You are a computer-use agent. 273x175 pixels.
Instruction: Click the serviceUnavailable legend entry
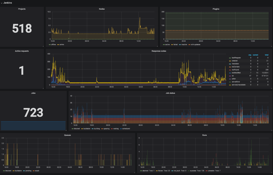(239, 85)
